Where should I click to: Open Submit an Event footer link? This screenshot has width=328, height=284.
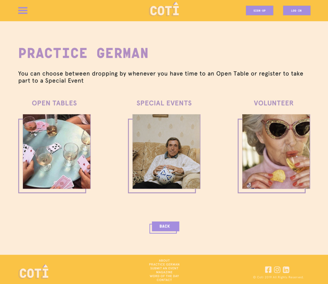coord(164,268)
